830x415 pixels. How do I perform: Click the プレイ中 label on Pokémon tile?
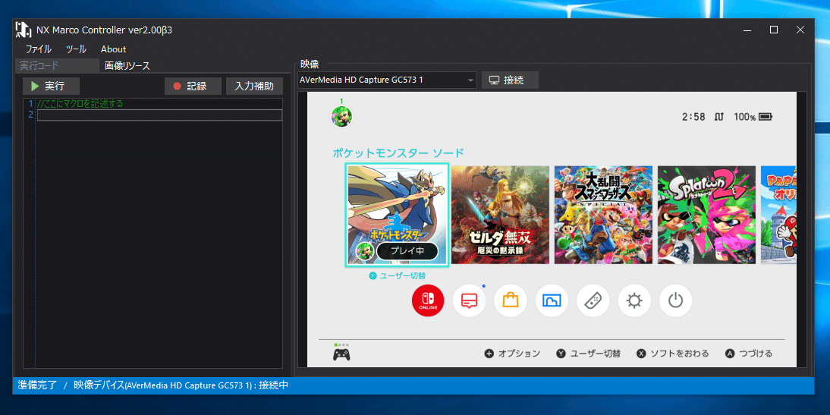tap(407, 251)
